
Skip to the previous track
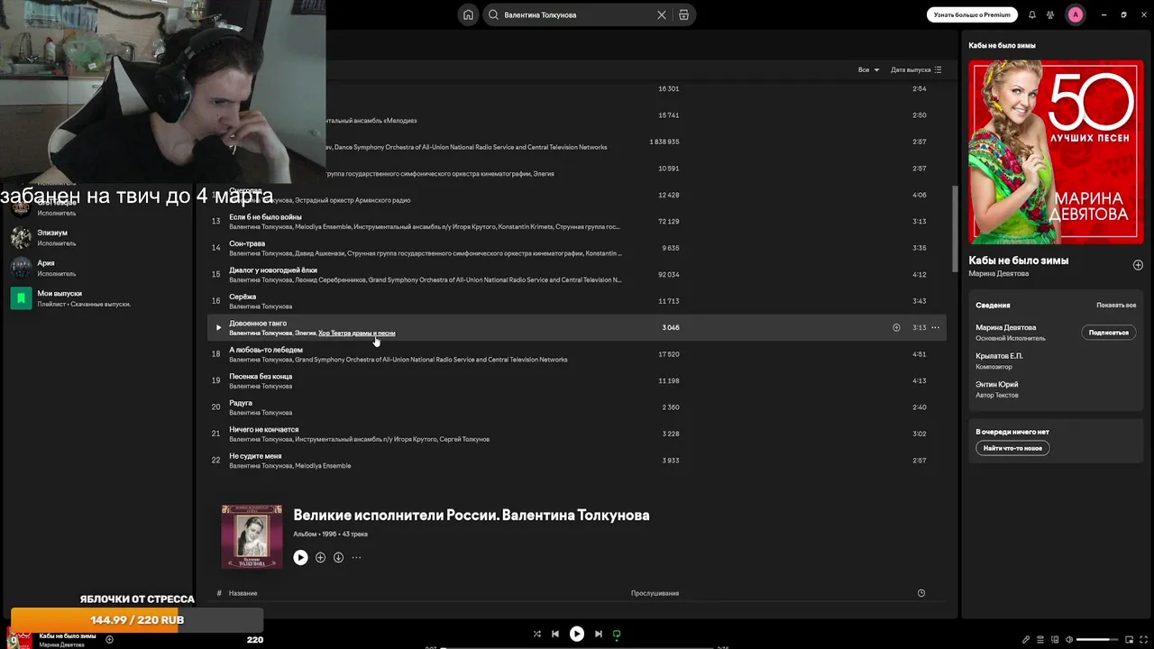tap(555, 634)
